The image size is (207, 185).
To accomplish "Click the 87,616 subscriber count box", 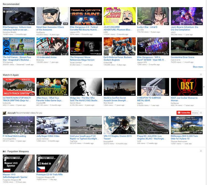I will pyautogui.click(x=195, y=113).
